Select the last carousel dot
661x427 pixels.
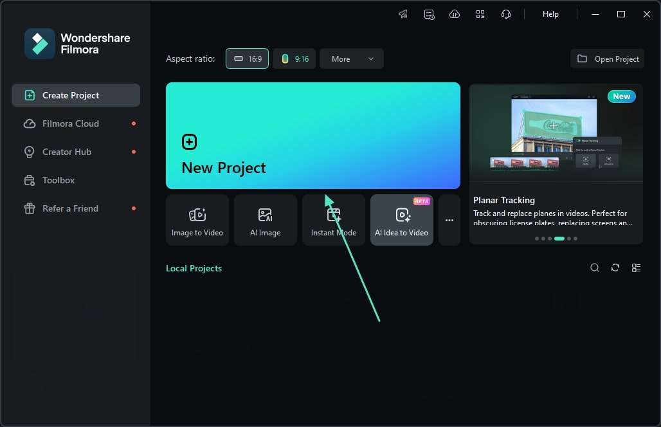[575, 239]
